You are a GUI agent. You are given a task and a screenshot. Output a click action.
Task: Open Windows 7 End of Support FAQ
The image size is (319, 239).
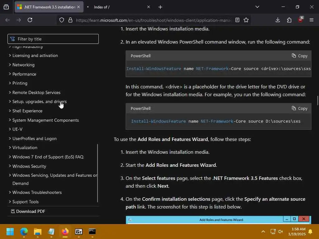(x=48, y=157)
